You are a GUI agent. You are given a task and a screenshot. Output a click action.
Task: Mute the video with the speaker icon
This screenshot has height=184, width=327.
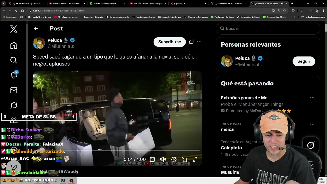(x=163, y=159)
